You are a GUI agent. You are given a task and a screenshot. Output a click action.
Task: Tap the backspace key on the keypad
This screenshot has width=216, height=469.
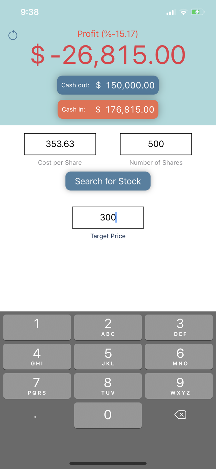[180, 415]
